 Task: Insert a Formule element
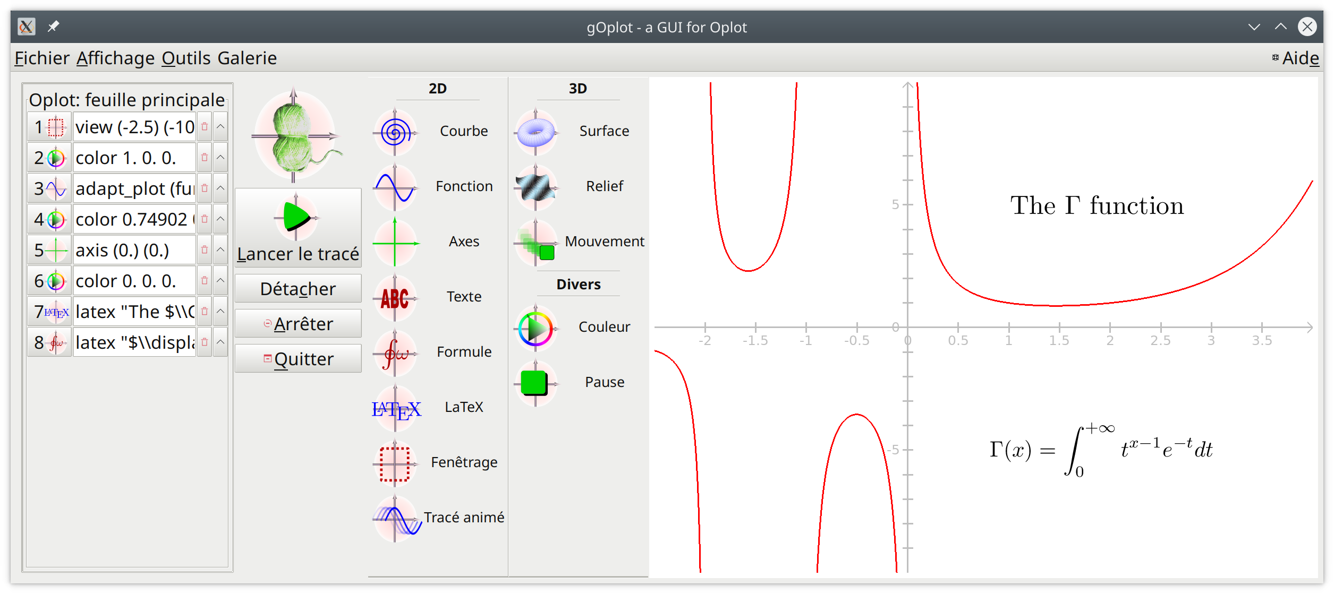(395, 352)
